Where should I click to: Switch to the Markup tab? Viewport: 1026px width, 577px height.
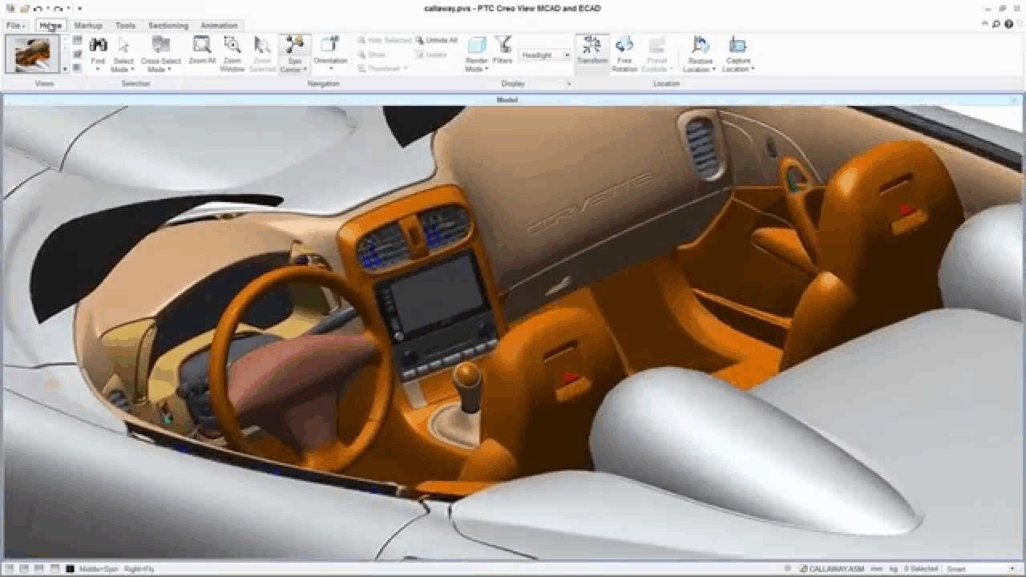[88, 26]
